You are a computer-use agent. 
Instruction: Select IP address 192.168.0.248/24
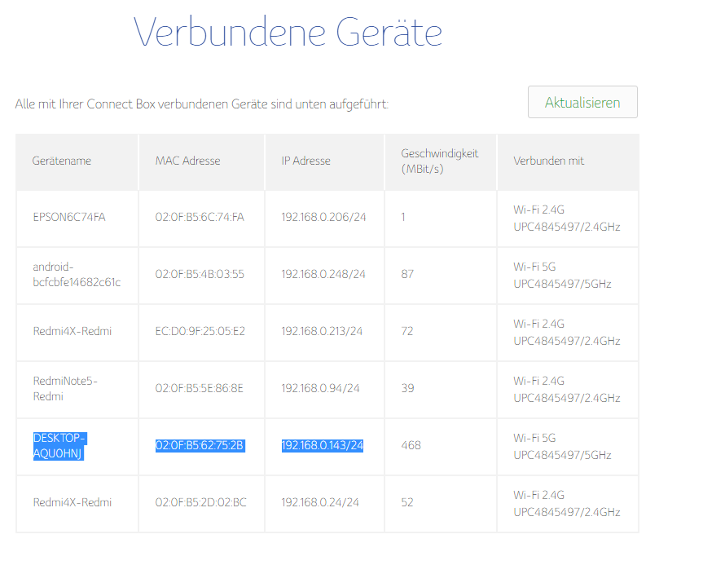point(323,274)
